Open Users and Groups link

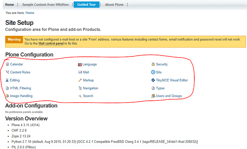pos(169,96)
